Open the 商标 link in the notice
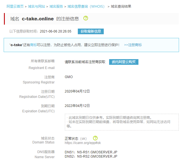Viewport: 181px width, 161px height. pyautogui.click(x=33, y=45)
